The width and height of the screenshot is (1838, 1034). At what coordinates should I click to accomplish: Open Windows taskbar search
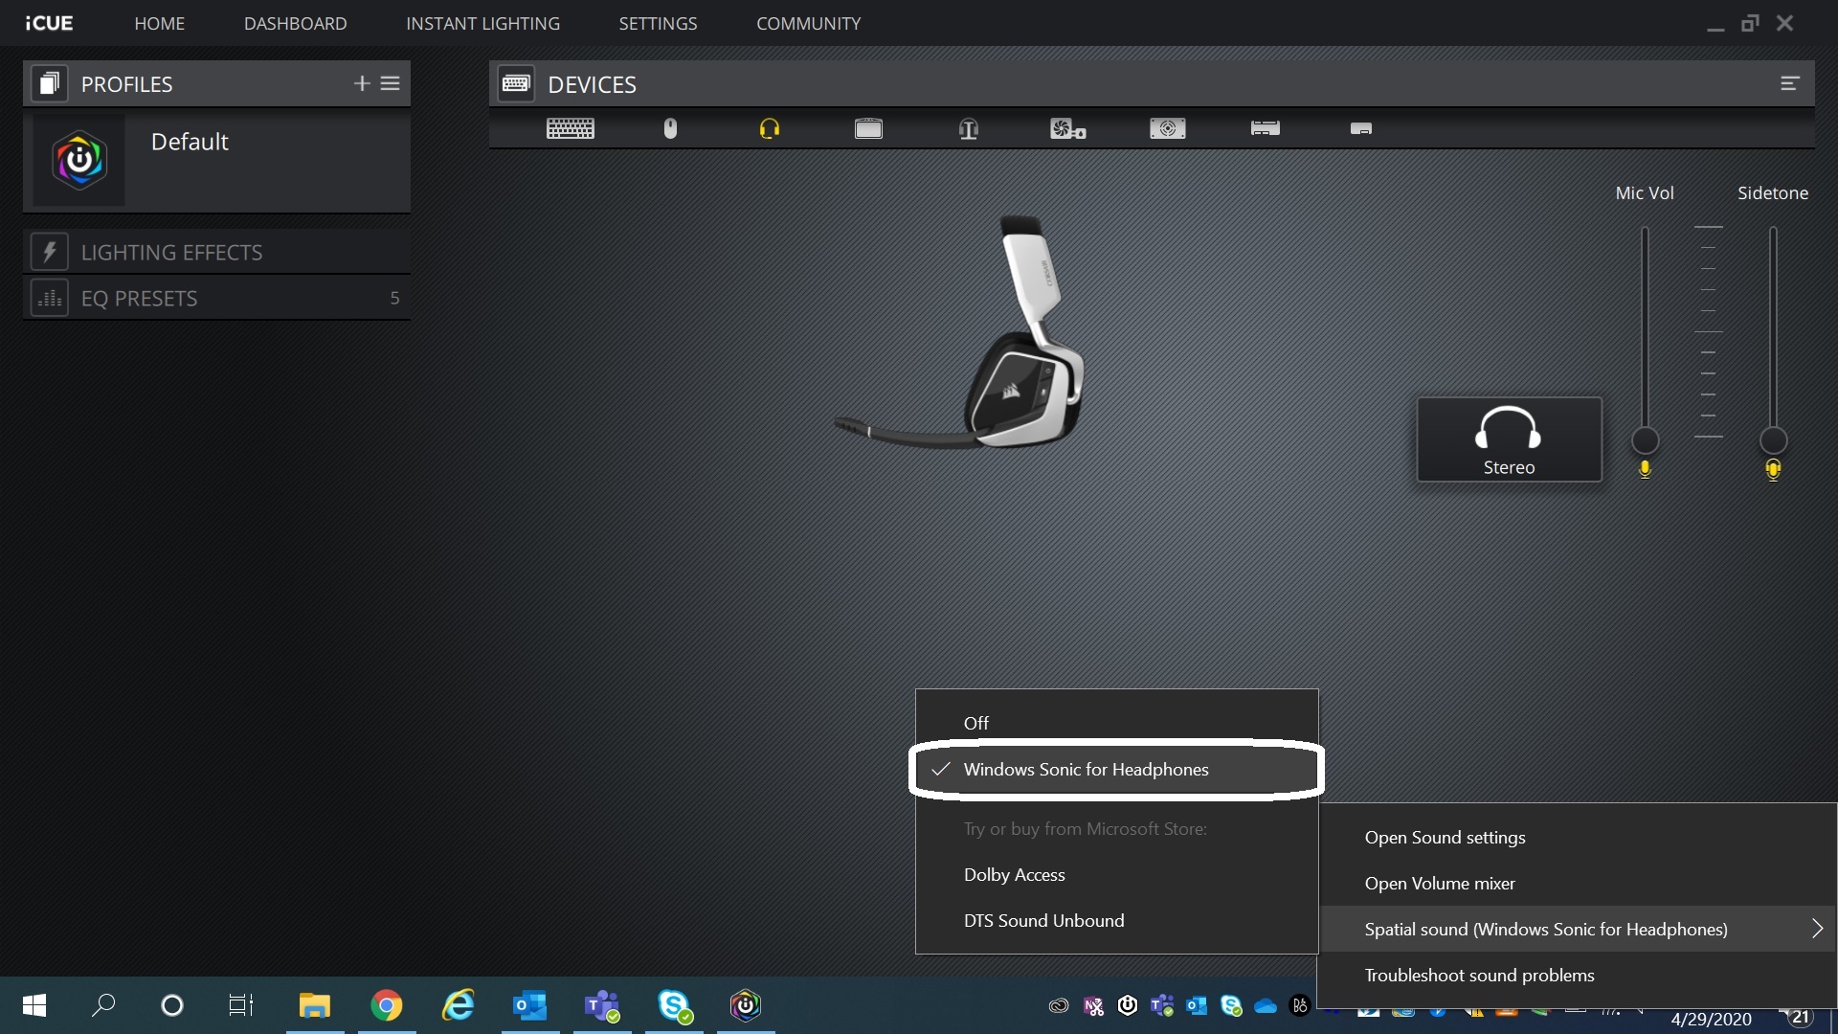click(103, 1005)
